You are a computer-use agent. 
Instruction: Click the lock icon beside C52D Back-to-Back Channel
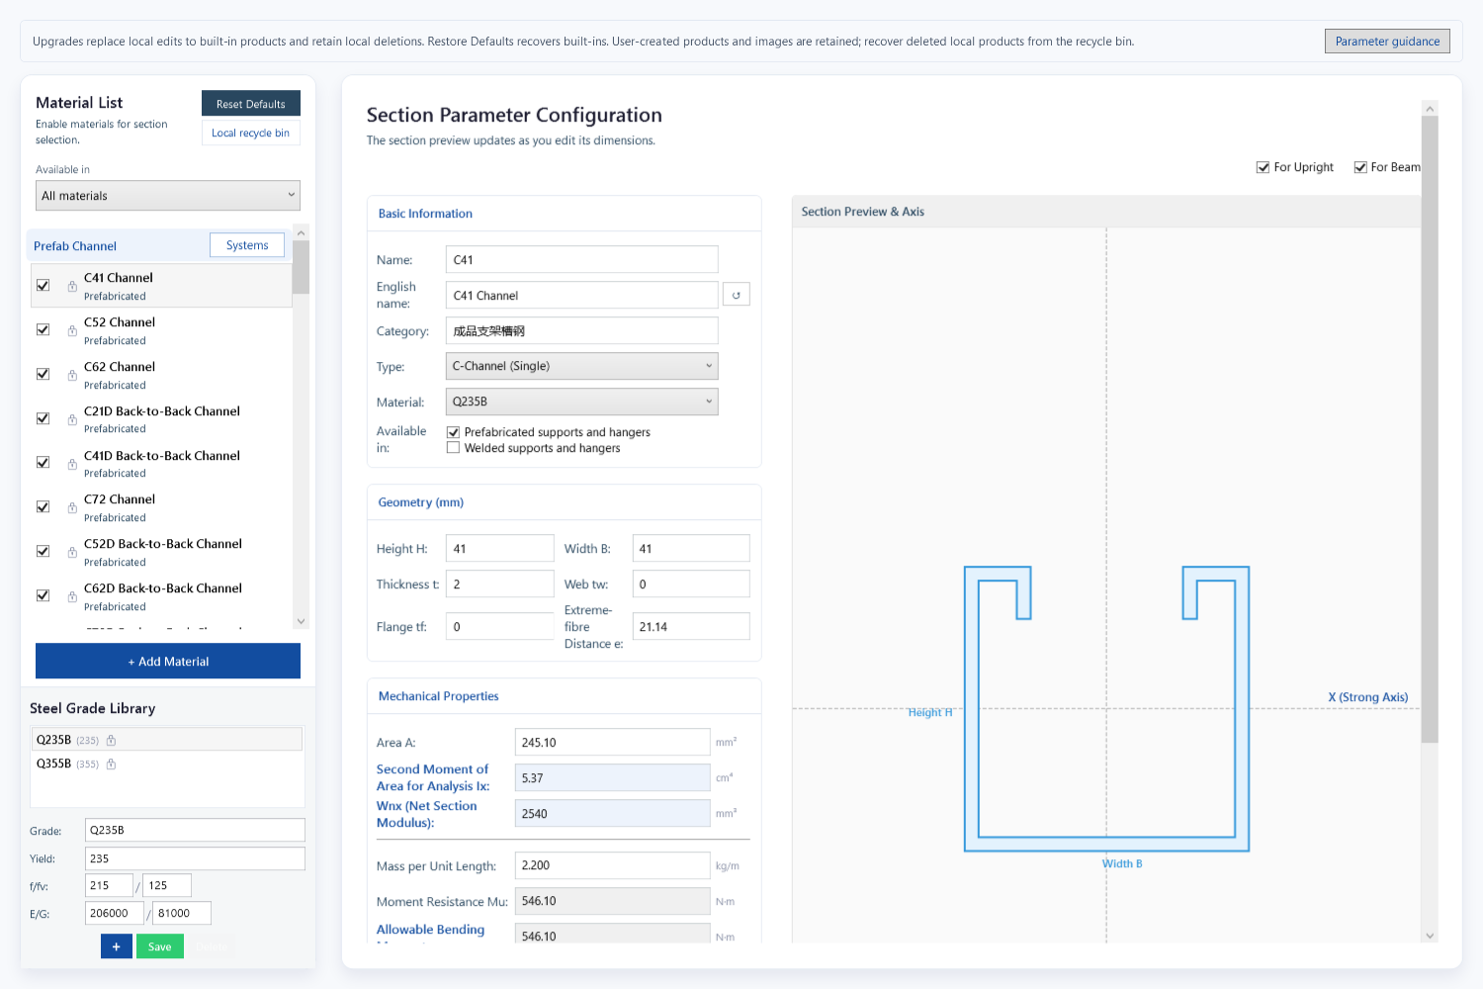[x=72, y=553]
